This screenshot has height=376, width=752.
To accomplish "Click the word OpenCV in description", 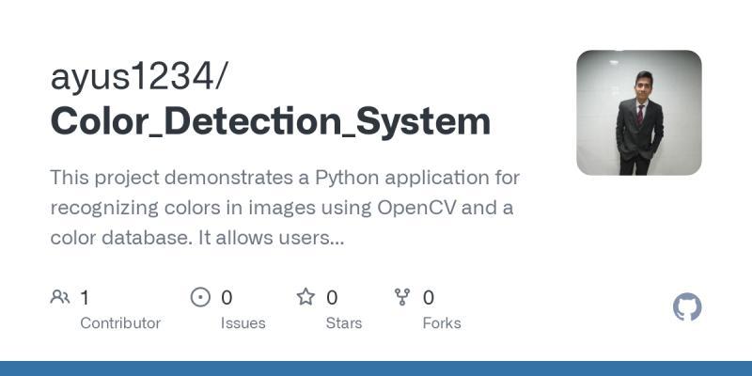I will tap(416, 208).
